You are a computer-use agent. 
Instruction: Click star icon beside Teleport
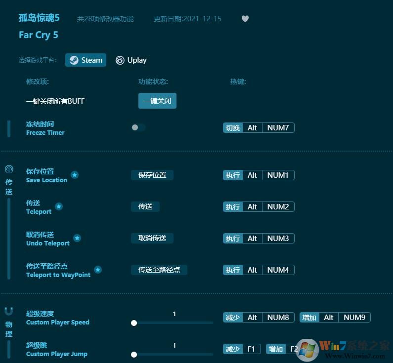tap(59, 206)
